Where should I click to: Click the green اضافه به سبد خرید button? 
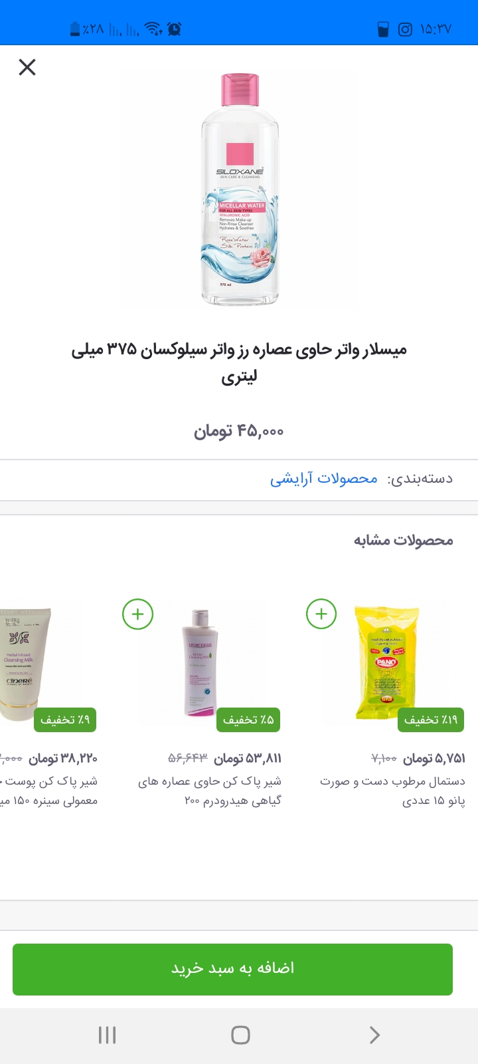coord(232,970)
